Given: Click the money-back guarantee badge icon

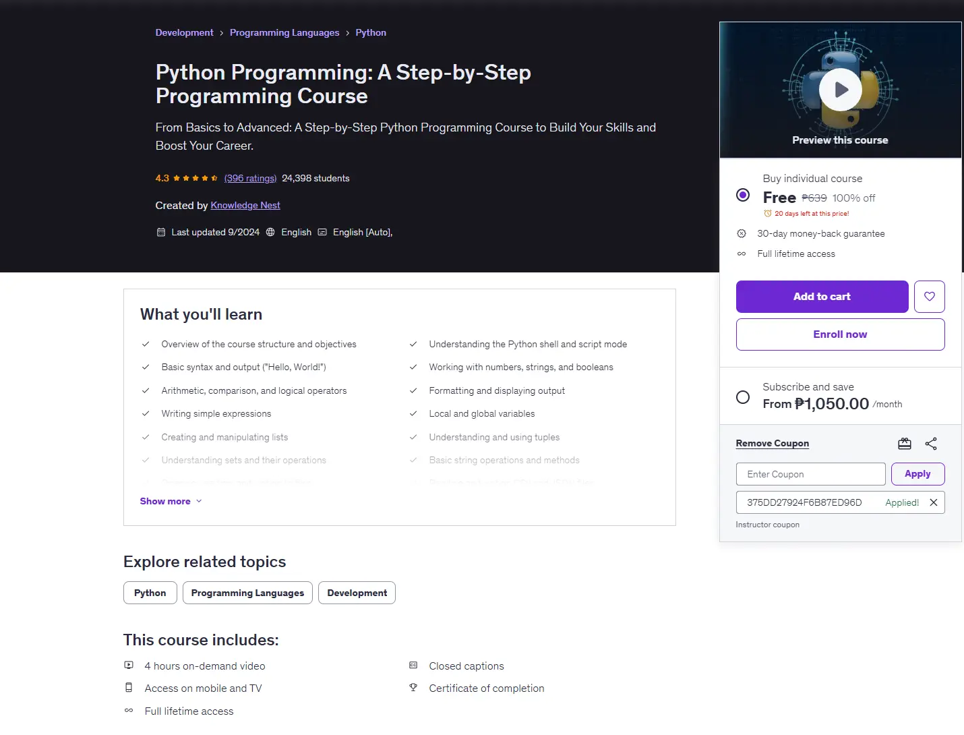Looking at the screenshot, I should [x=742, y=233].
